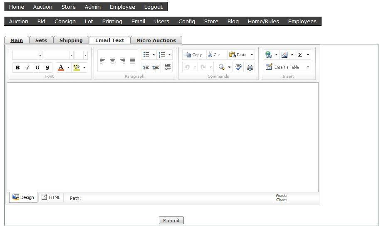Open Blog in the admin menu
The width and height of the screenshot is (386, 236).
pyautogui.click(x=233, y=21)
